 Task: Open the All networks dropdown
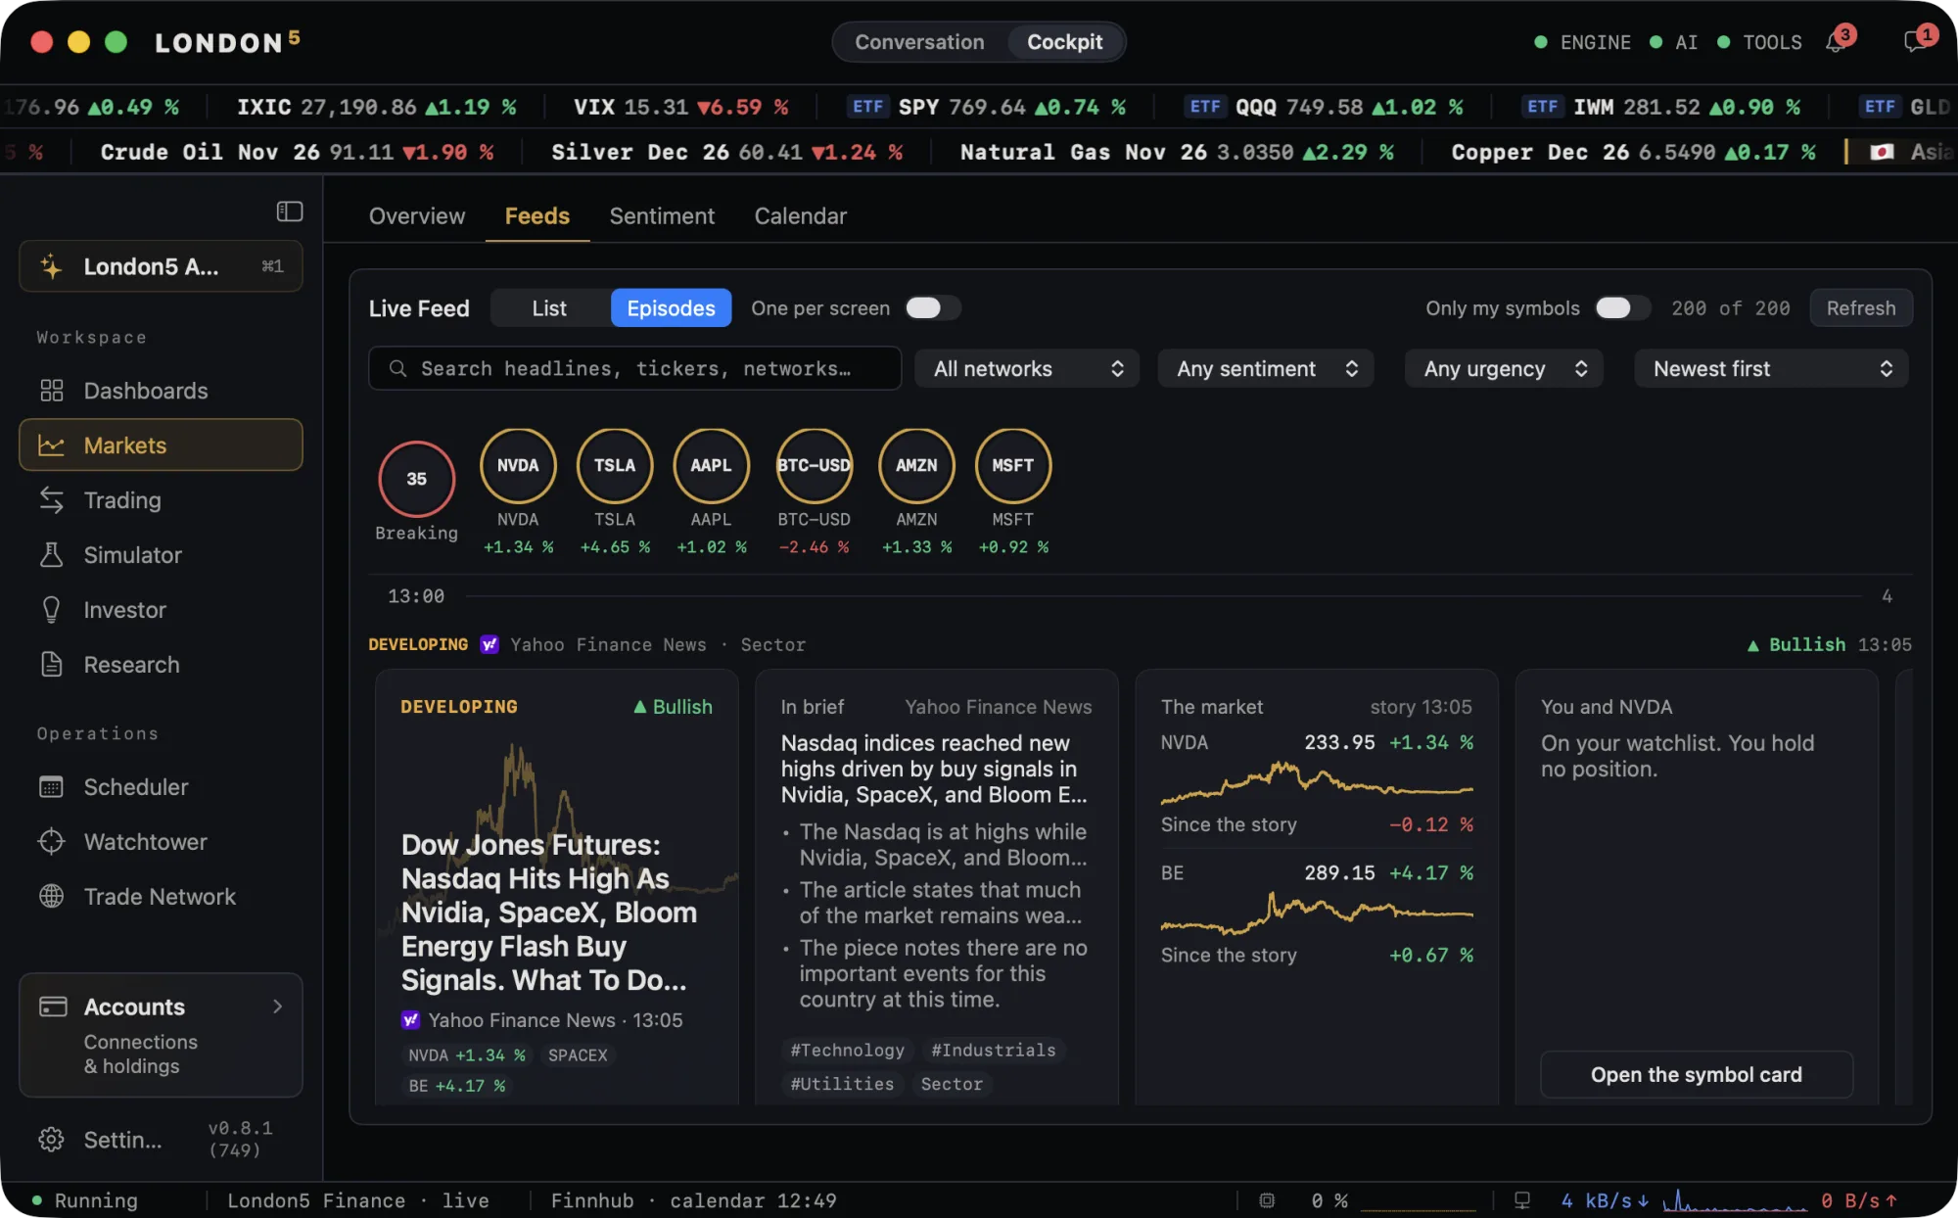pos(1027,369)
